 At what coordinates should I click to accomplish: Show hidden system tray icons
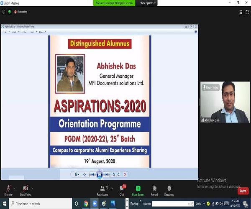(x=204, y=204)
